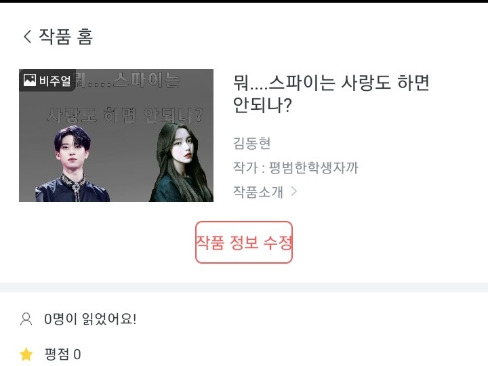
Task: Tap the gray section divider bar
Action: [x=244, y=287]
